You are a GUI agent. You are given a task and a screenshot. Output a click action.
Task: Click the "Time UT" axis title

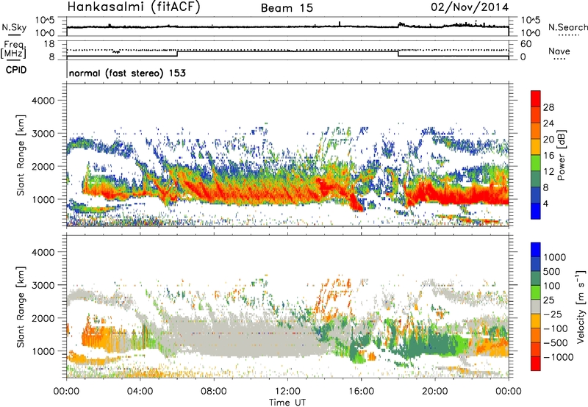coord(287,403)
